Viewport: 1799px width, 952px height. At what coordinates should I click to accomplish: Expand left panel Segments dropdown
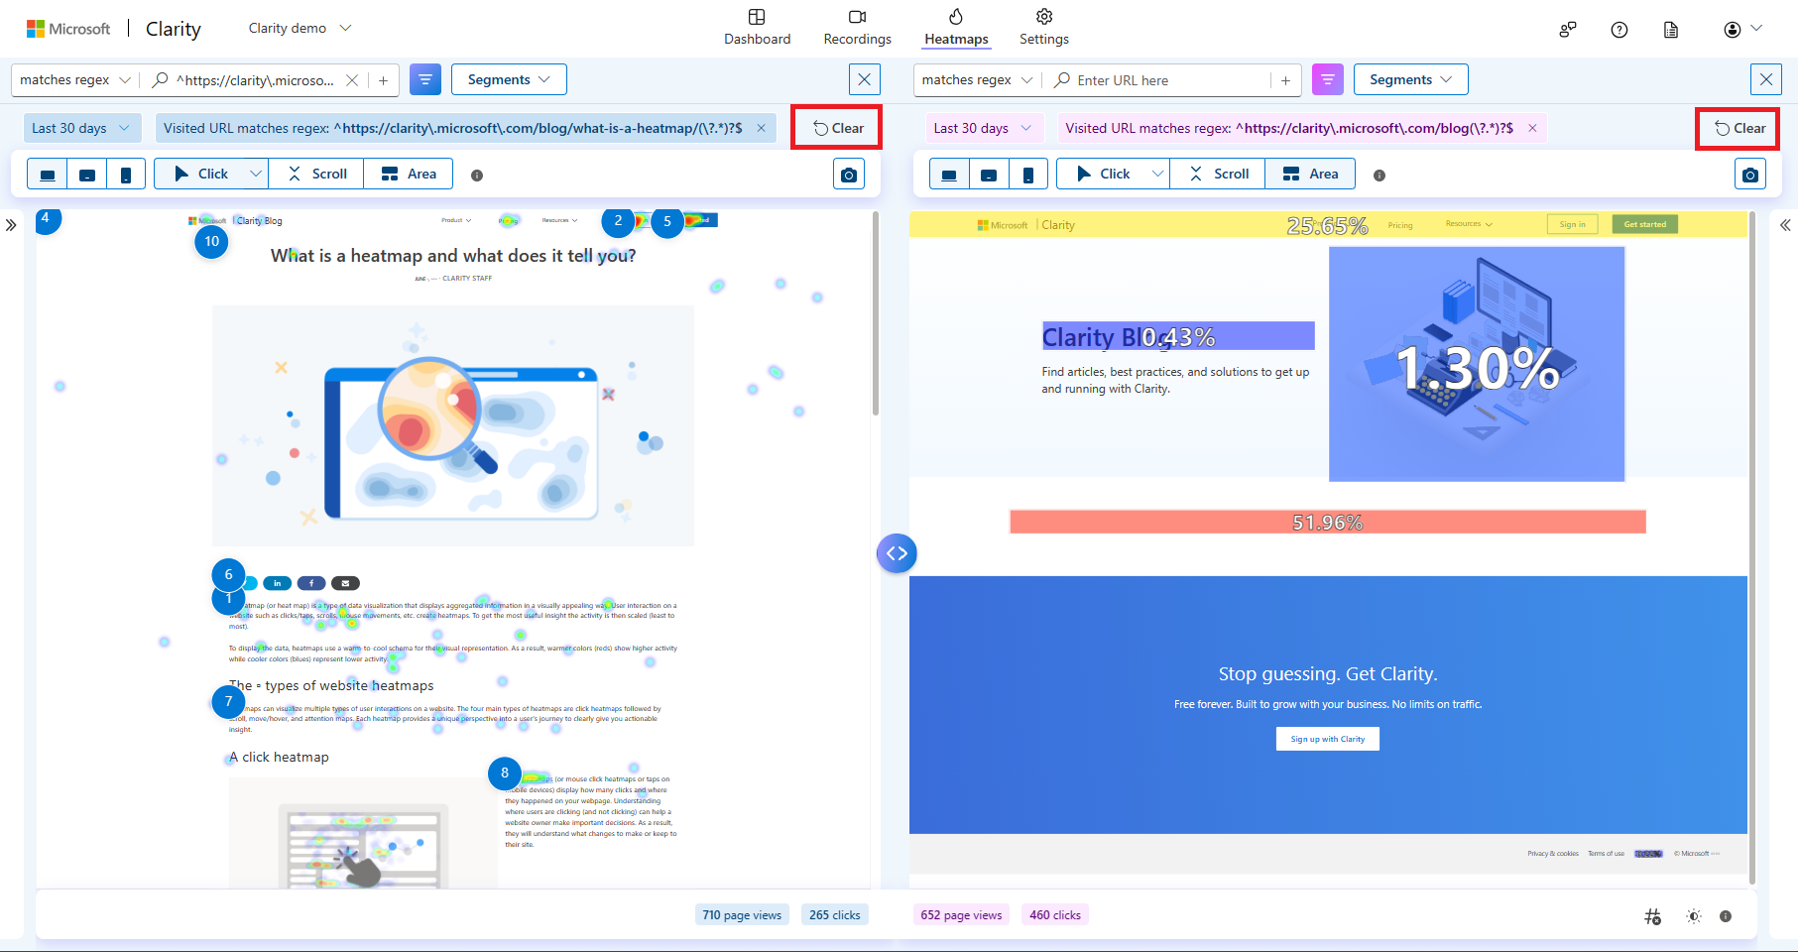(x=509, y=79)
